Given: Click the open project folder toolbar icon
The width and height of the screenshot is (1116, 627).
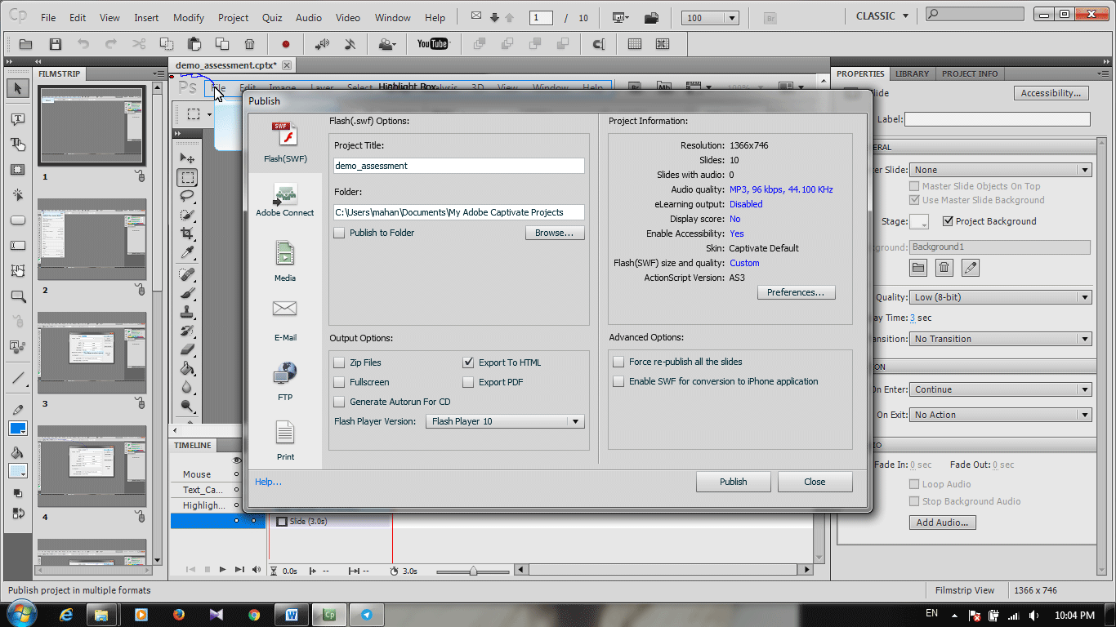Looking at the screenshot, I should pyautogui.click(x=25, y=44).
